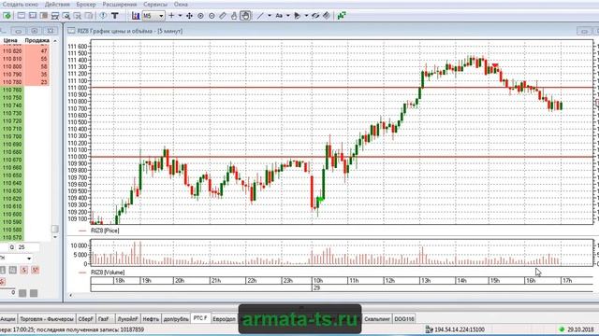Click the green connection icon in toolbar
The image size is (599, 336).
(7, 16)
